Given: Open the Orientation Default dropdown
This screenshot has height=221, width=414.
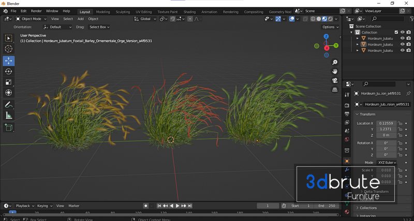Looking at the screenshot, I should (57, 27).
